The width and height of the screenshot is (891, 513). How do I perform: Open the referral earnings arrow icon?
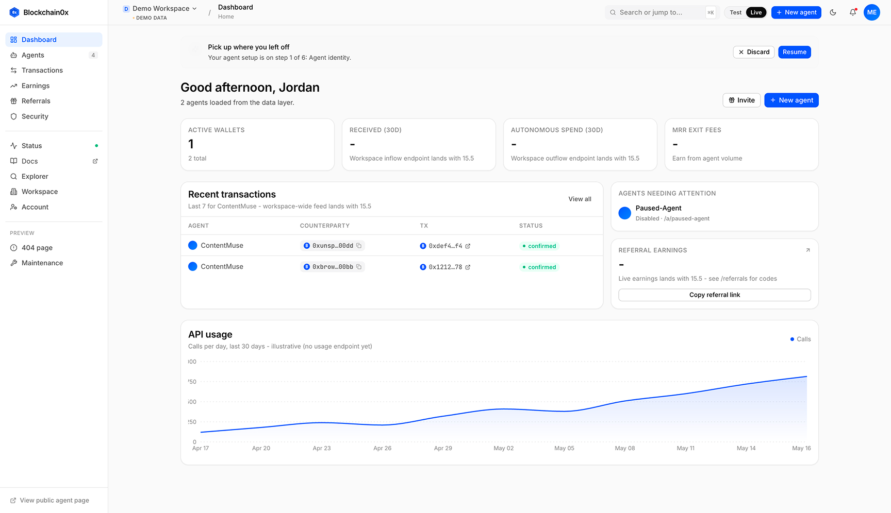point(808,250)
